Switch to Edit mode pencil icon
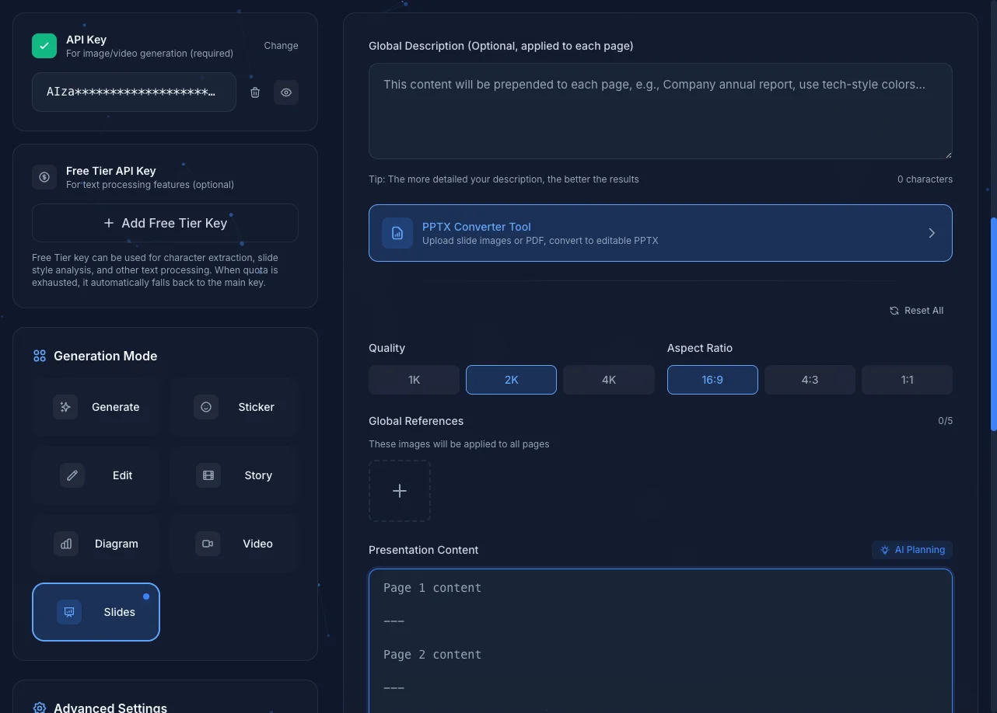The image size is (997, 713). pyautogui.click(x=72, y=475)
